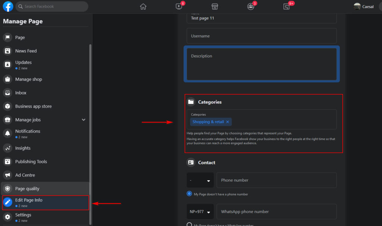
Task: Click the Search Facebook field
Action: [52, 6]
